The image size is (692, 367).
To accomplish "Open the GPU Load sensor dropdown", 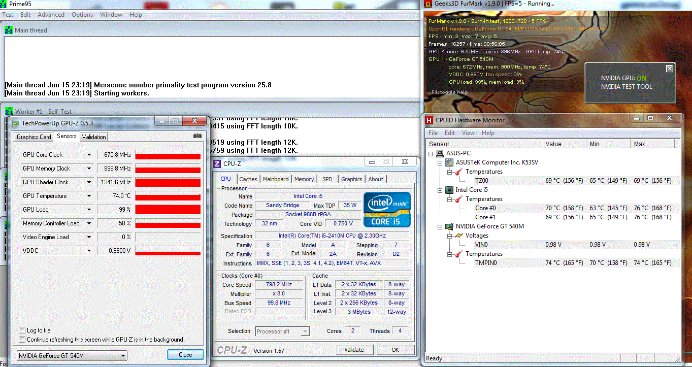I will [89, 210].
